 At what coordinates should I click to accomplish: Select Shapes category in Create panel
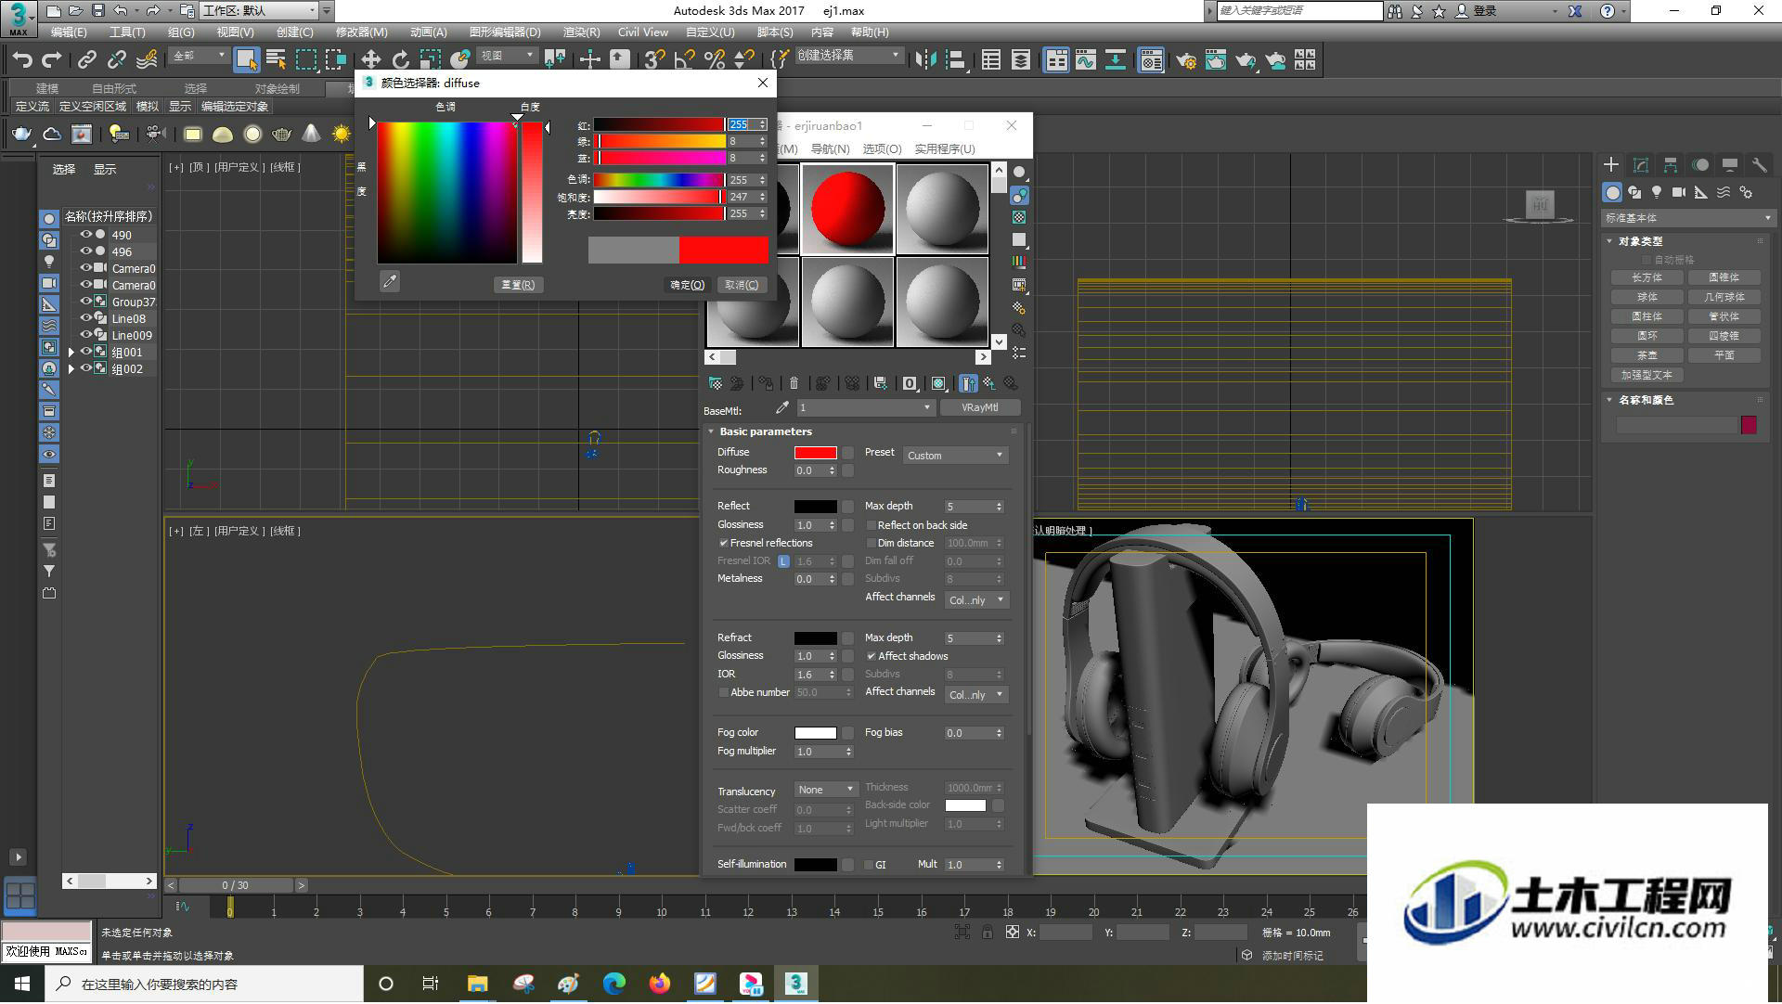click(1634, 192)
